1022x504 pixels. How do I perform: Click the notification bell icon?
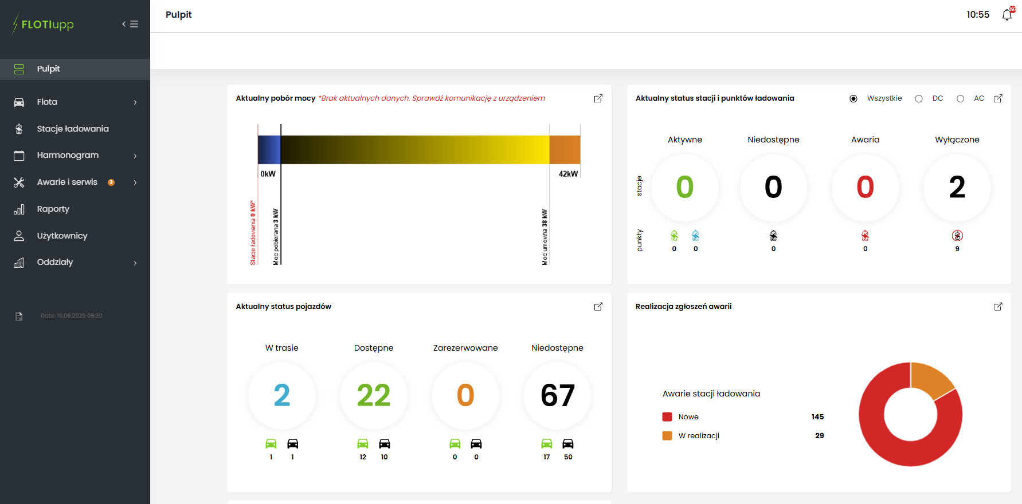coord(1007,15)
